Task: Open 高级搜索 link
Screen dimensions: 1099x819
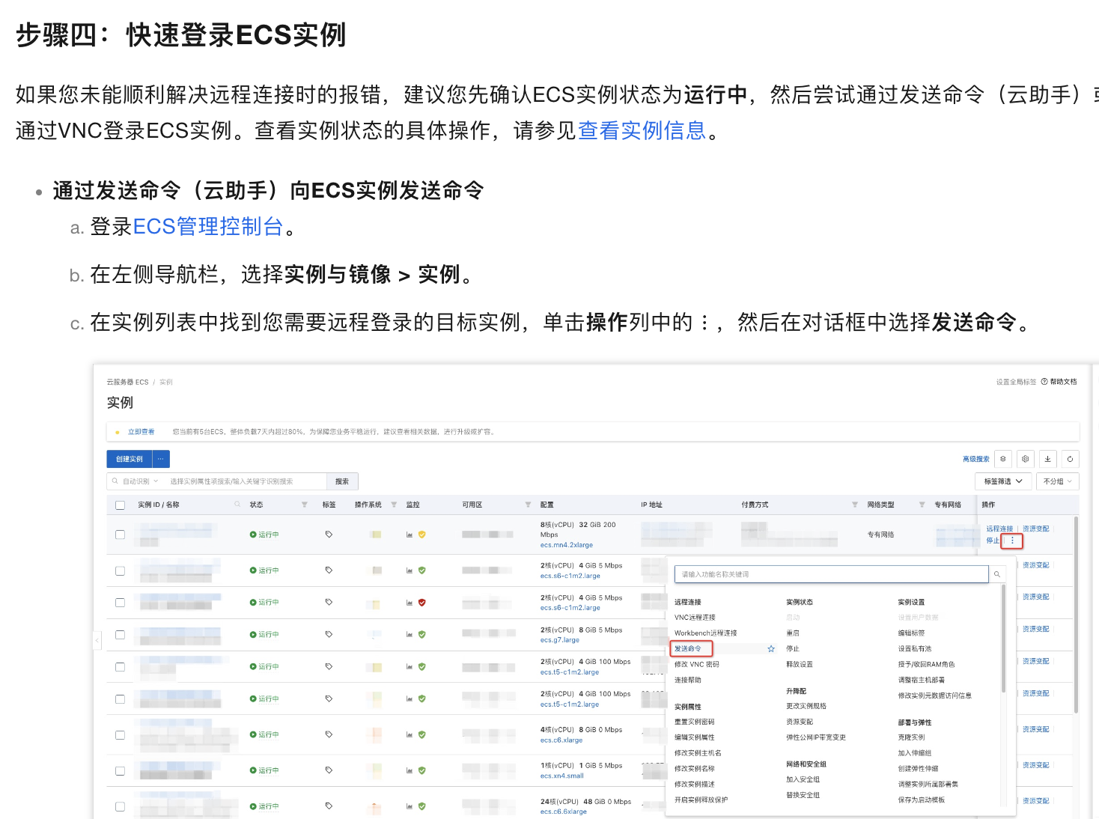Action: (x=975, y=459)
